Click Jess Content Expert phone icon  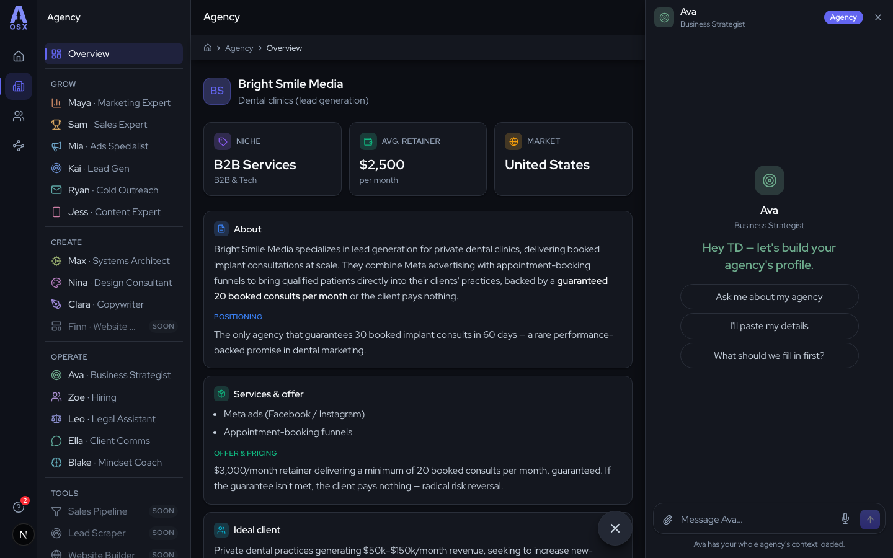[56, 212]
